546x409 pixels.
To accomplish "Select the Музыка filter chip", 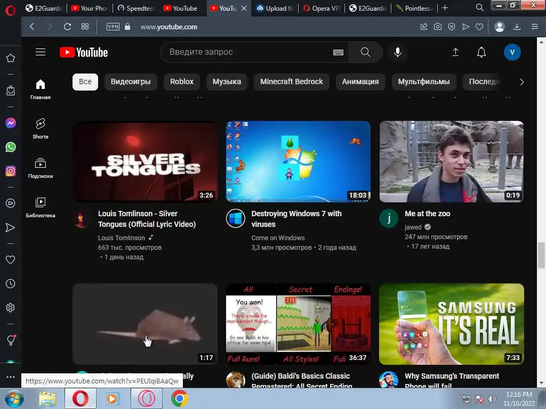I will click(227, 81).
